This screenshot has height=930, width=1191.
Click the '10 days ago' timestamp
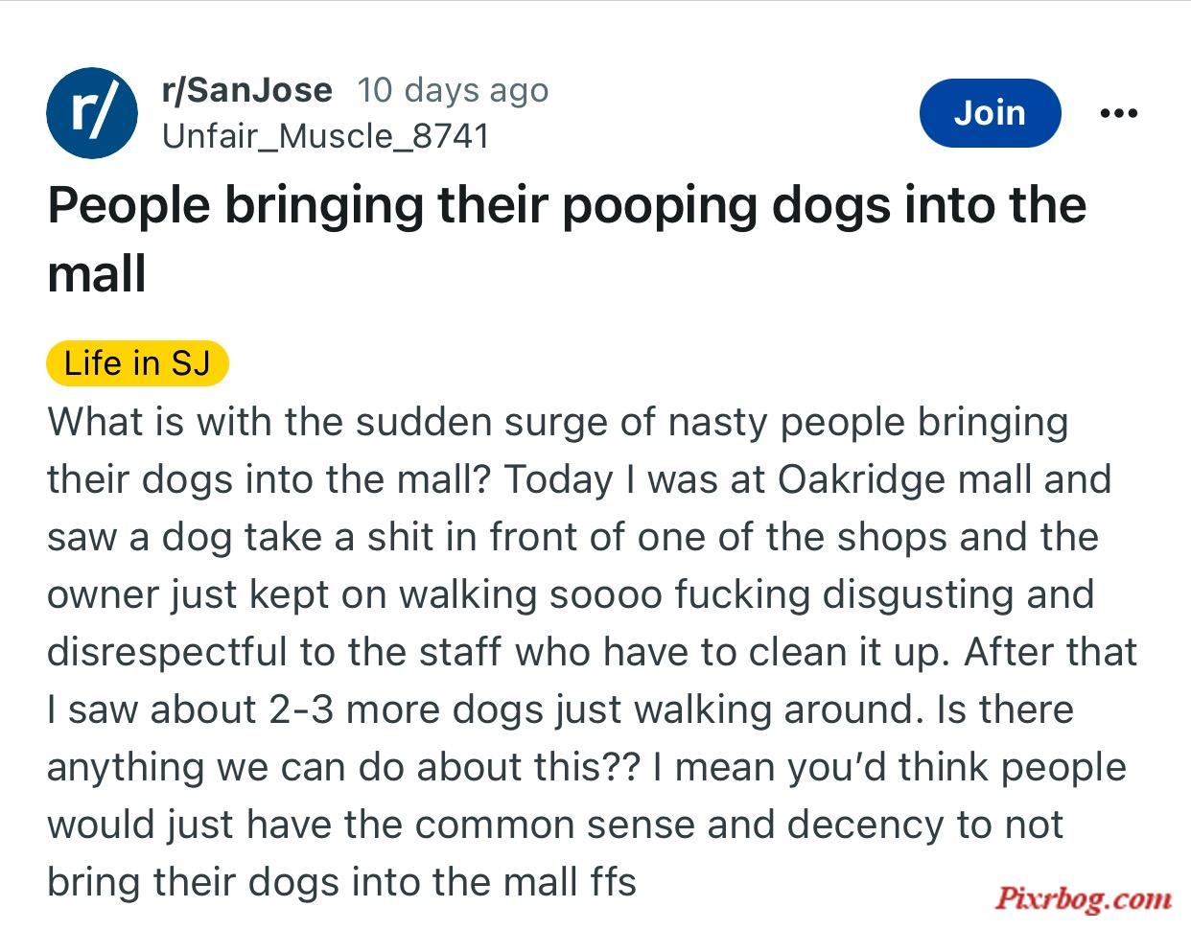(453, 90)
